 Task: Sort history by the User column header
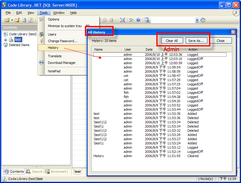(132, 49)
